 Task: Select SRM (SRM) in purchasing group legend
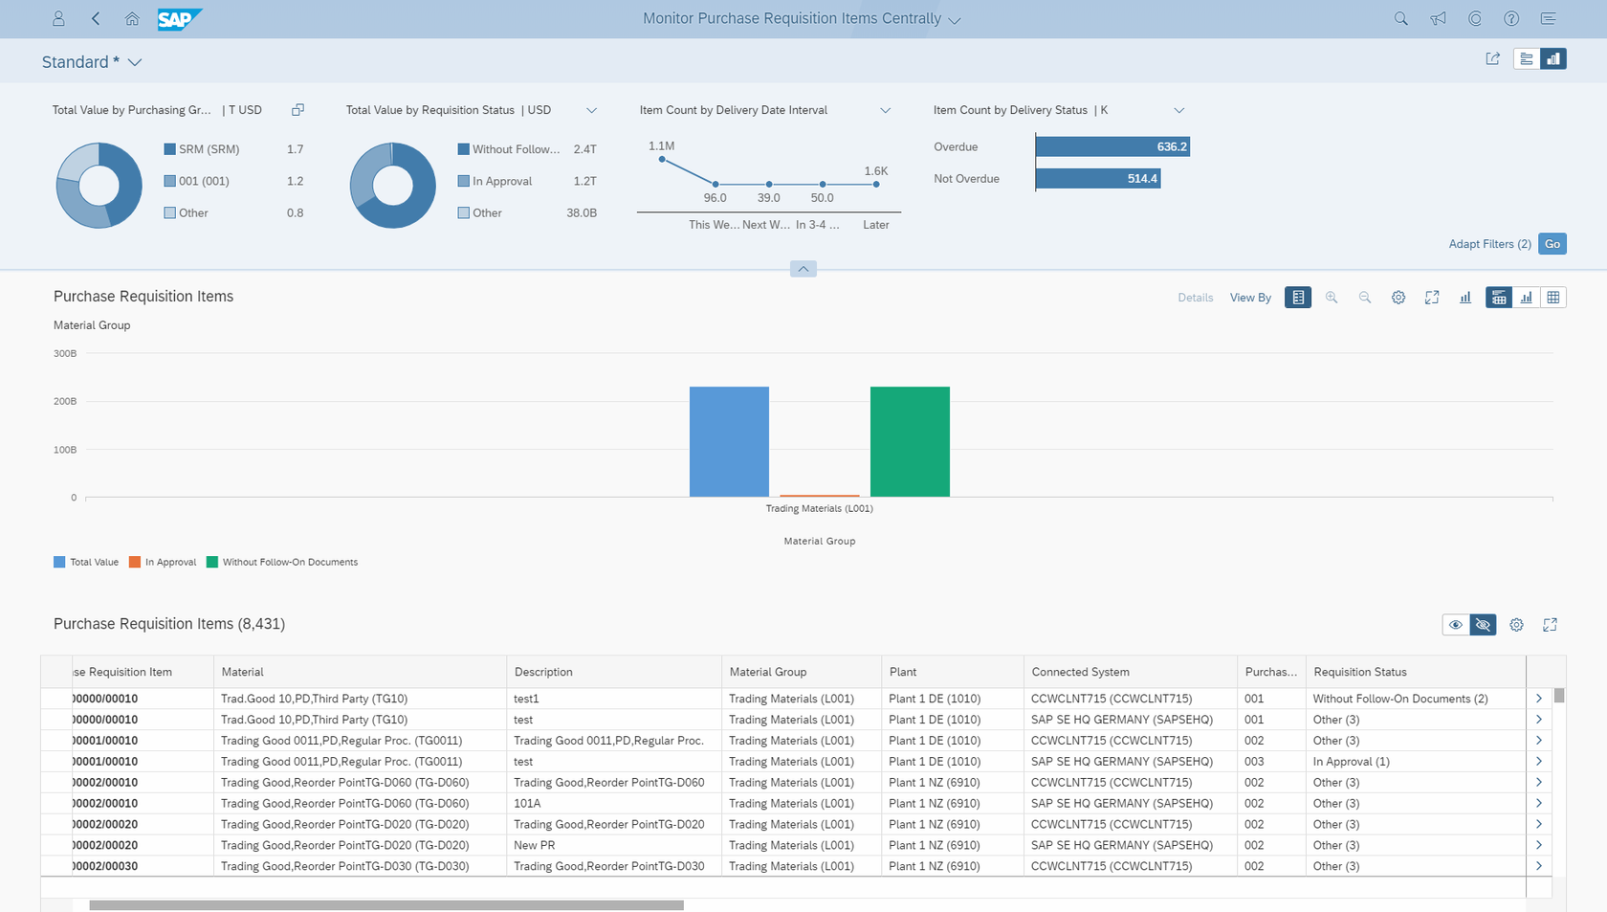tap(234, 149)
